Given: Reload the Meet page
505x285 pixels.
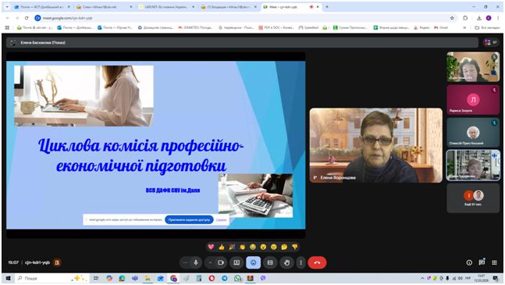Looking at the screenshot, I should pos(27,18).
